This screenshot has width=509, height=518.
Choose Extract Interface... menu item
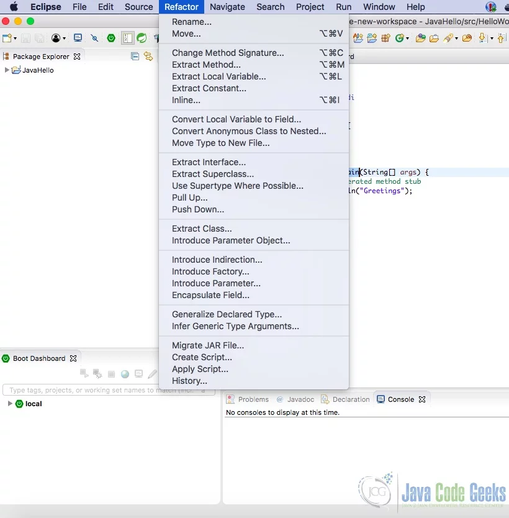pos(254,162)
